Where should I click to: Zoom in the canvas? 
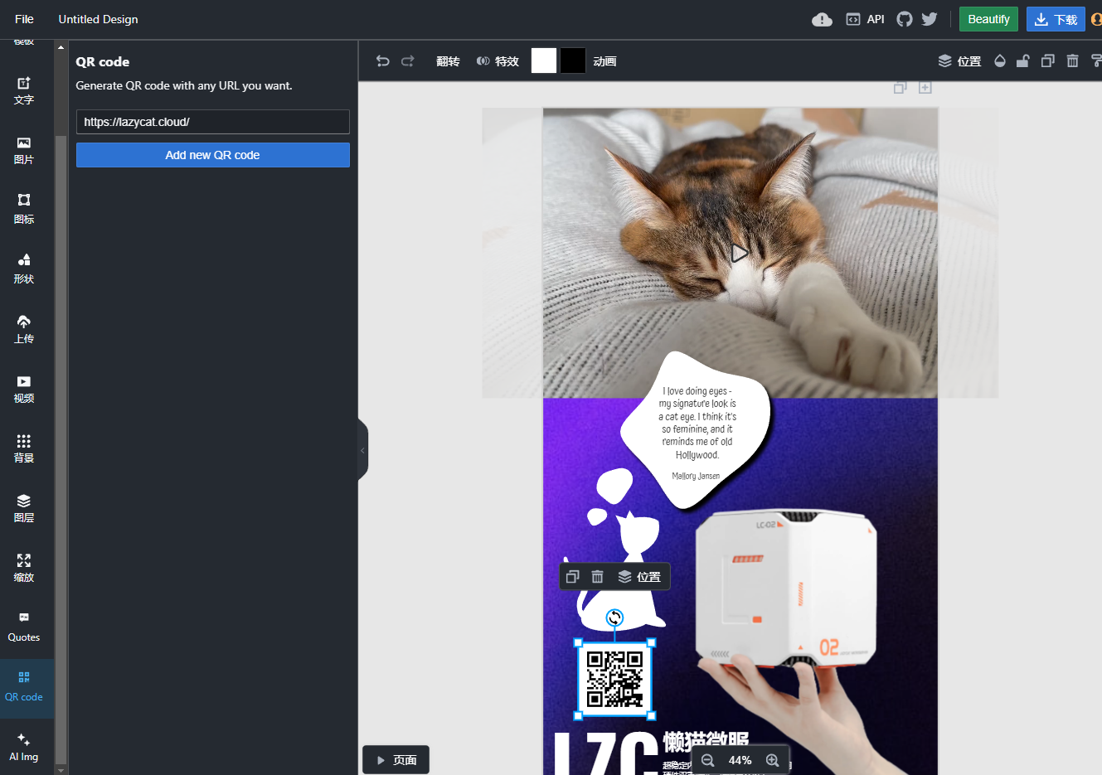click(772, 760)
